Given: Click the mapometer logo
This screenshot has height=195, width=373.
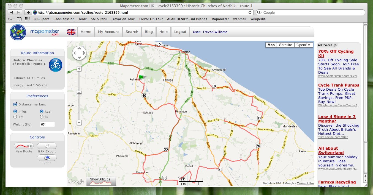Looking at the screenshot, I should click(x=18, y=32).
